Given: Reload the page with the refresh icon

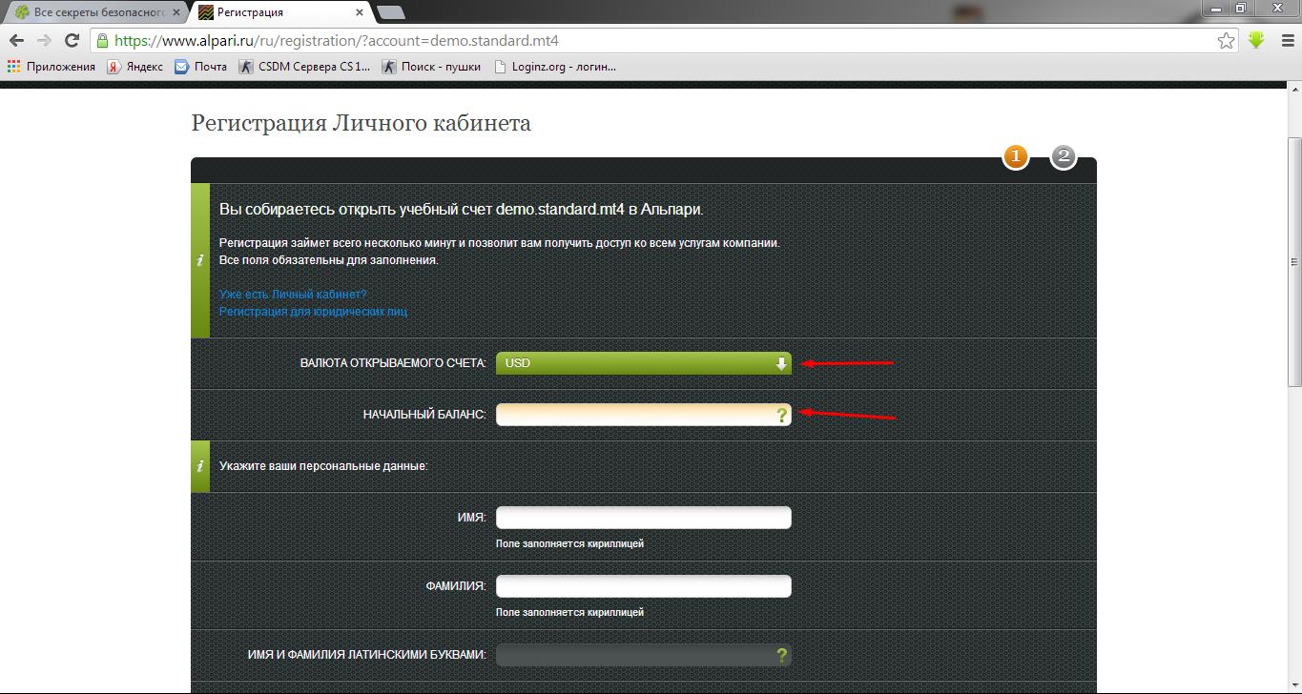Looking at the screenshot, I should pyautogui.click(x=72, y=40).
